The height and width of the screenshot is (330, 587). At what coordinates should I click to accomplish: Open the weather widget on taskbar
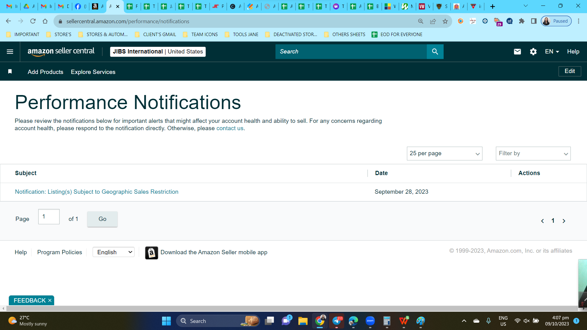point(28,321)
